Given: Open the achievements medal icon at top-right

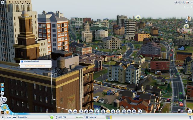Looking at the screenshot, I should tap(176, 2).
